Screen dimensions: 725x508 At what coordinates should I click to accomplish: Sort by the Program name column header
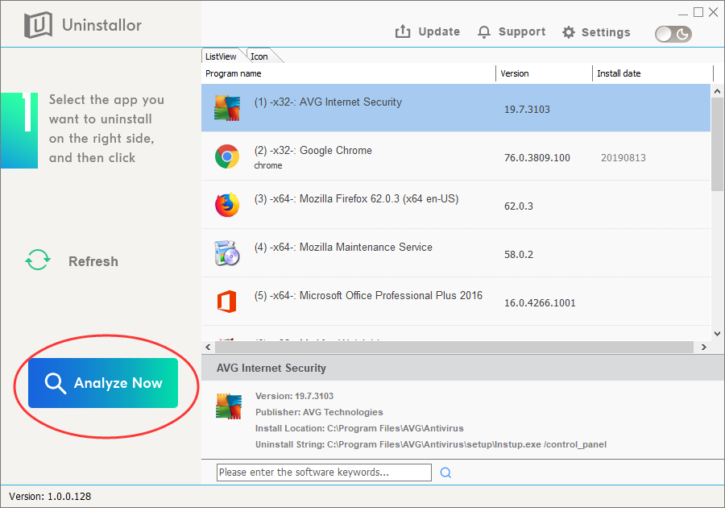[349, 73]
